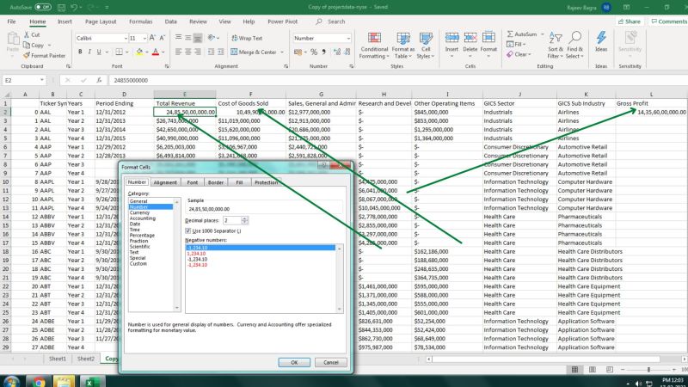Toggle Italic formatting
688x387 pixels.
point(89,52)
